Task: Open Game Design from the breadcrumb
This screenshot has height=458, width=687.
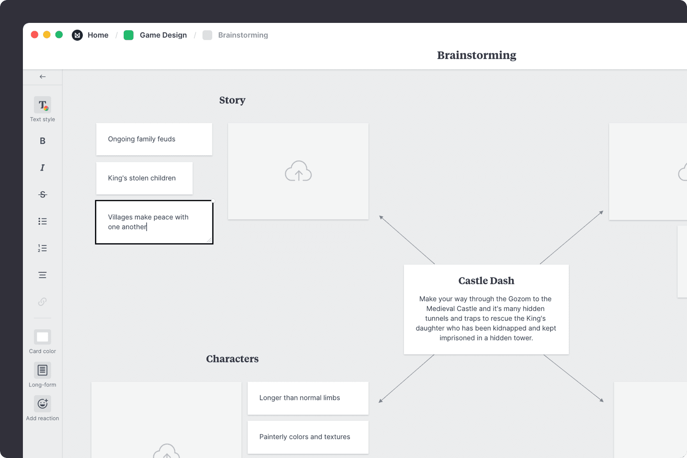Action: coord(163,35)
